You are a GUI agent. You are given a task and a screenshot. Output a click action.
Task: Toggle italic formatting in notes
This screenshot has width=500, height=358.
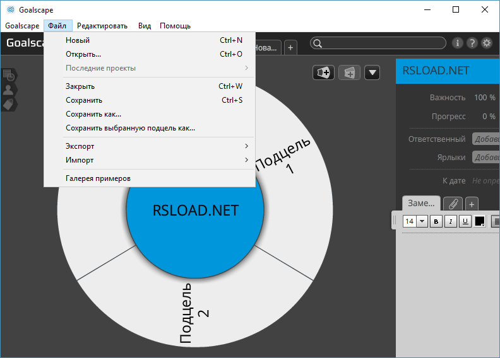(x=451, y=221)
